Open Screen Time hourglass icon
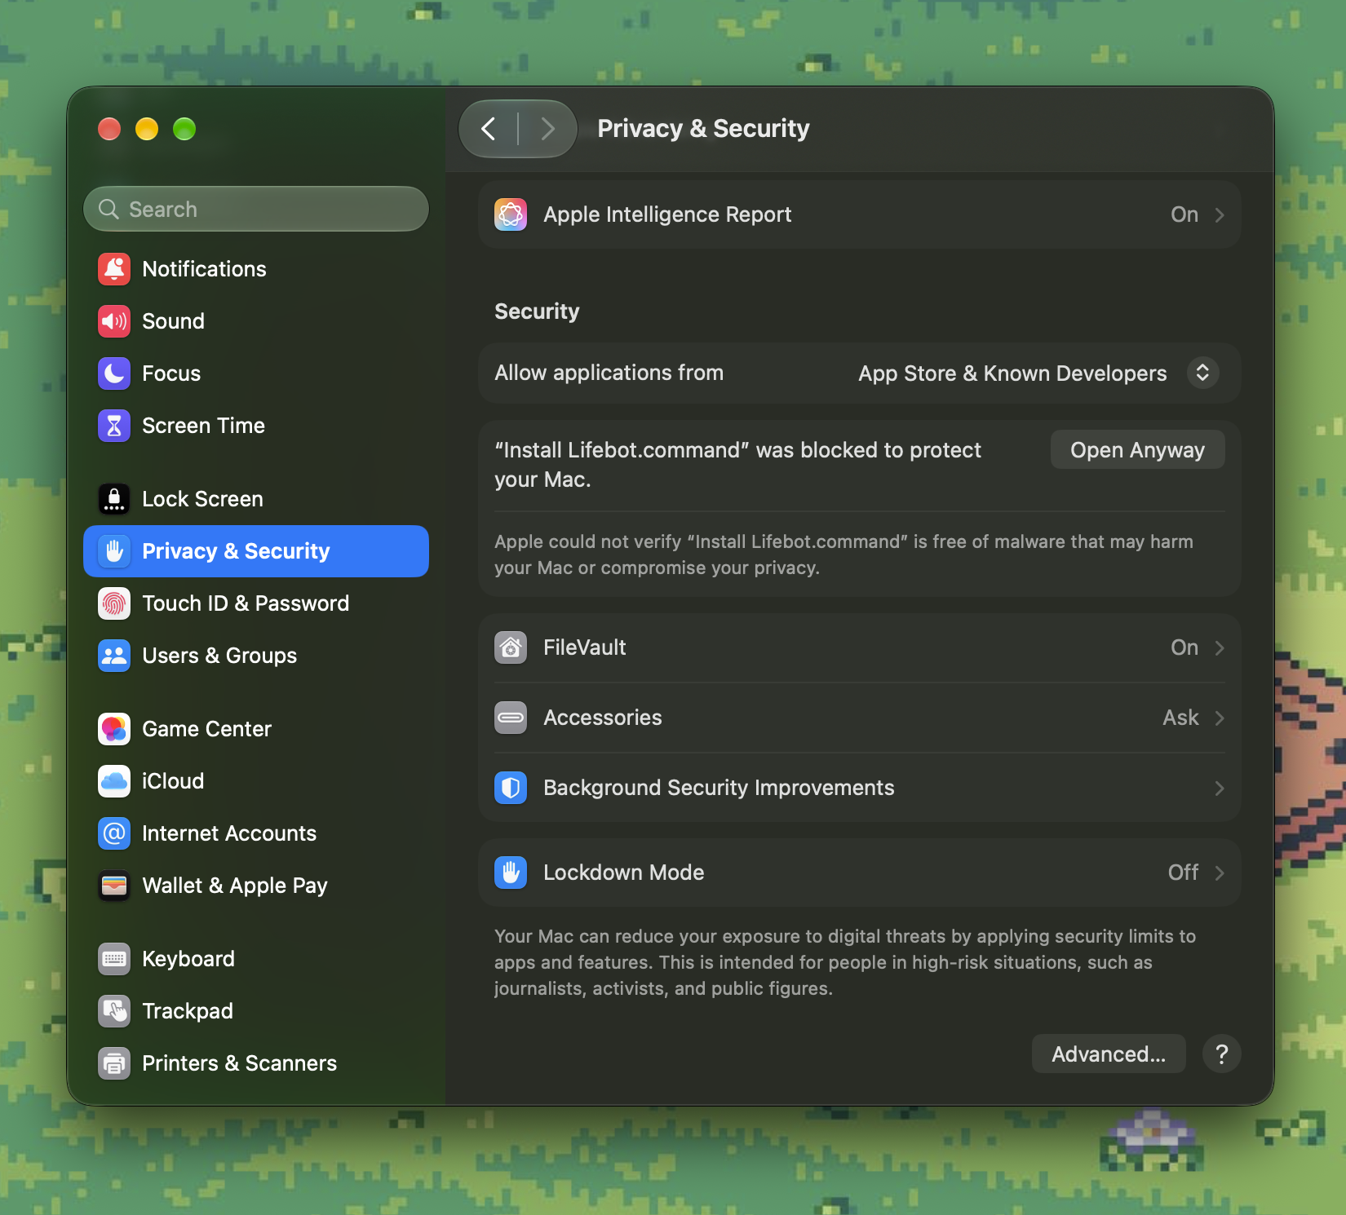Image resolution: width=1346 pixels, height=1215 pixels. tap(114, 426)
